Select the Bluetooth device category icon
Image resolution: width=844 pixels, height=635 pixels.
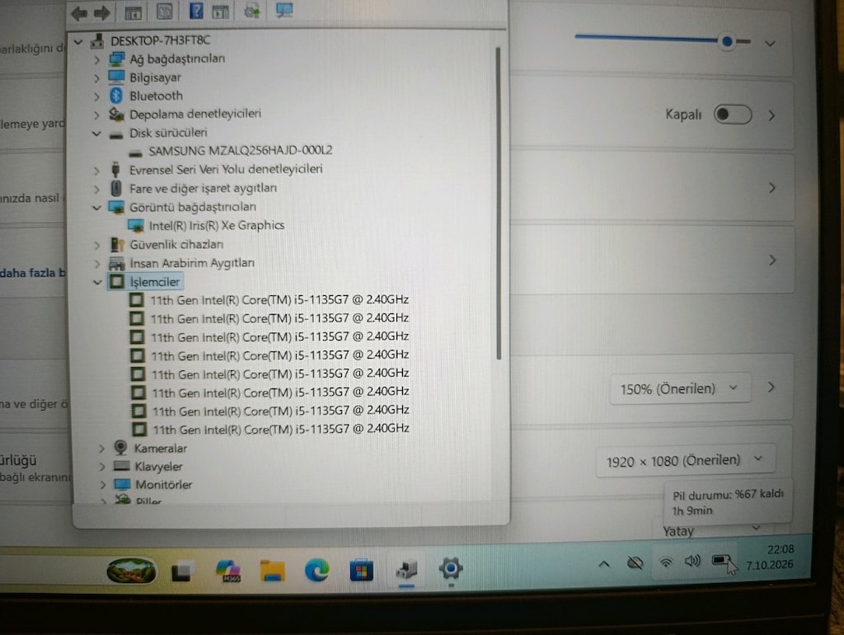click(116, 96)
